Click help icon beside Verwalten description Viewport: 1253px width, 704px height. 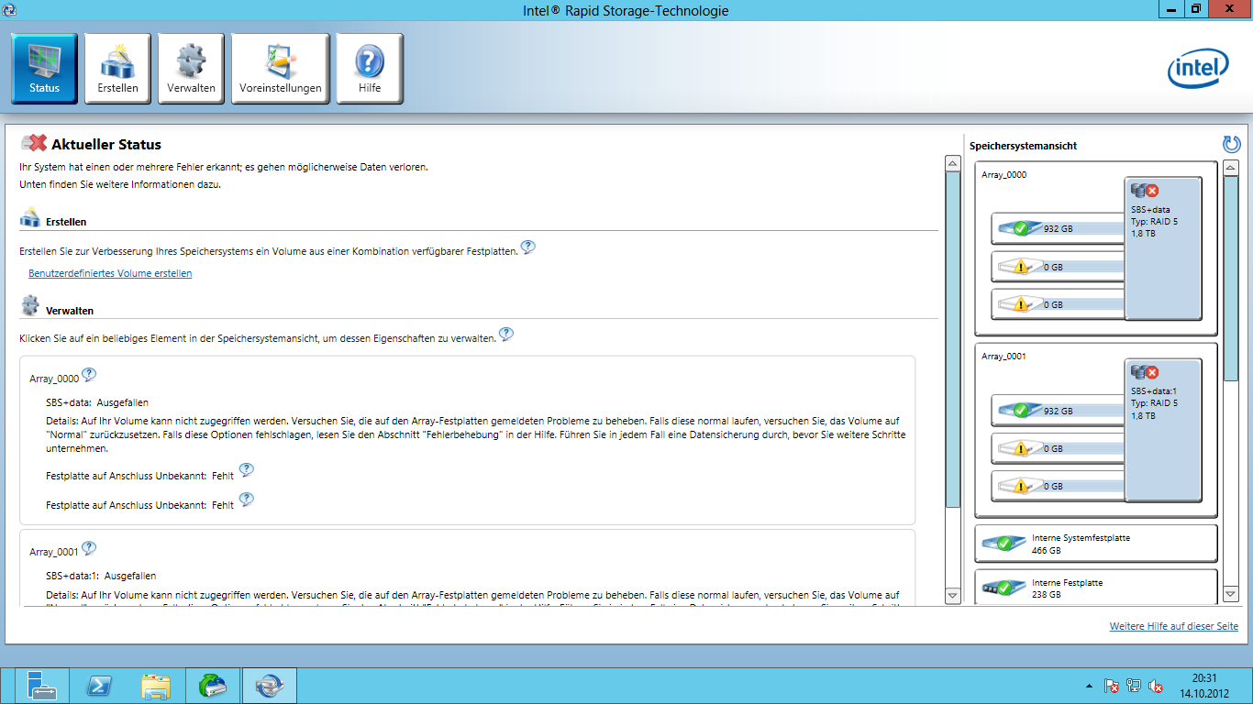coord(505,335)
